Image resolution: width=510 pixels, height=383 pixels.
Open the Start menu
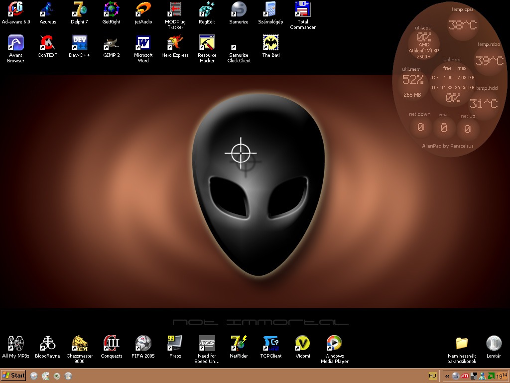click(x=13, y=376)
